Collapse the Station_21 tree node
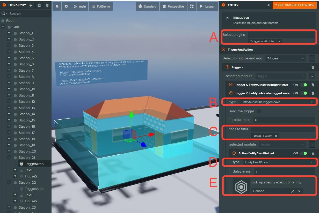319x213 pixels. (9, 157)
